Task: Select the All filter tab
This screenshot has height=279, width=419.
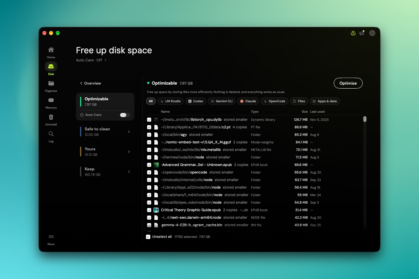Action: pos(151,101)
